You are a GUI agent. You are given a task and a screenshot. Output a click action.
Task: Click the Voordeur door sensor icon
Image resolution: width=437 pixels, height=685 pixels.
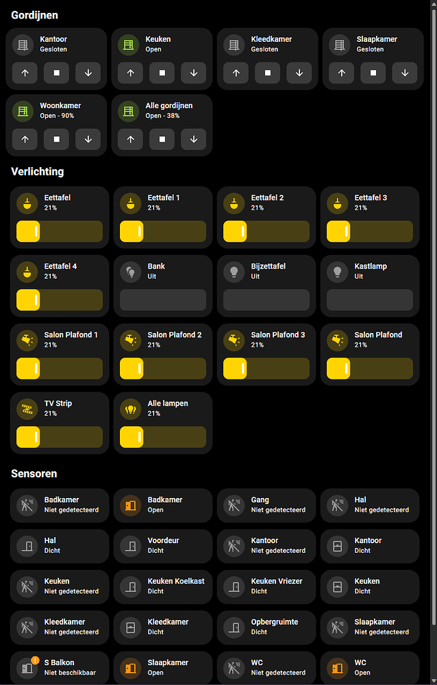pyautogui.click(x=131, y=546)
